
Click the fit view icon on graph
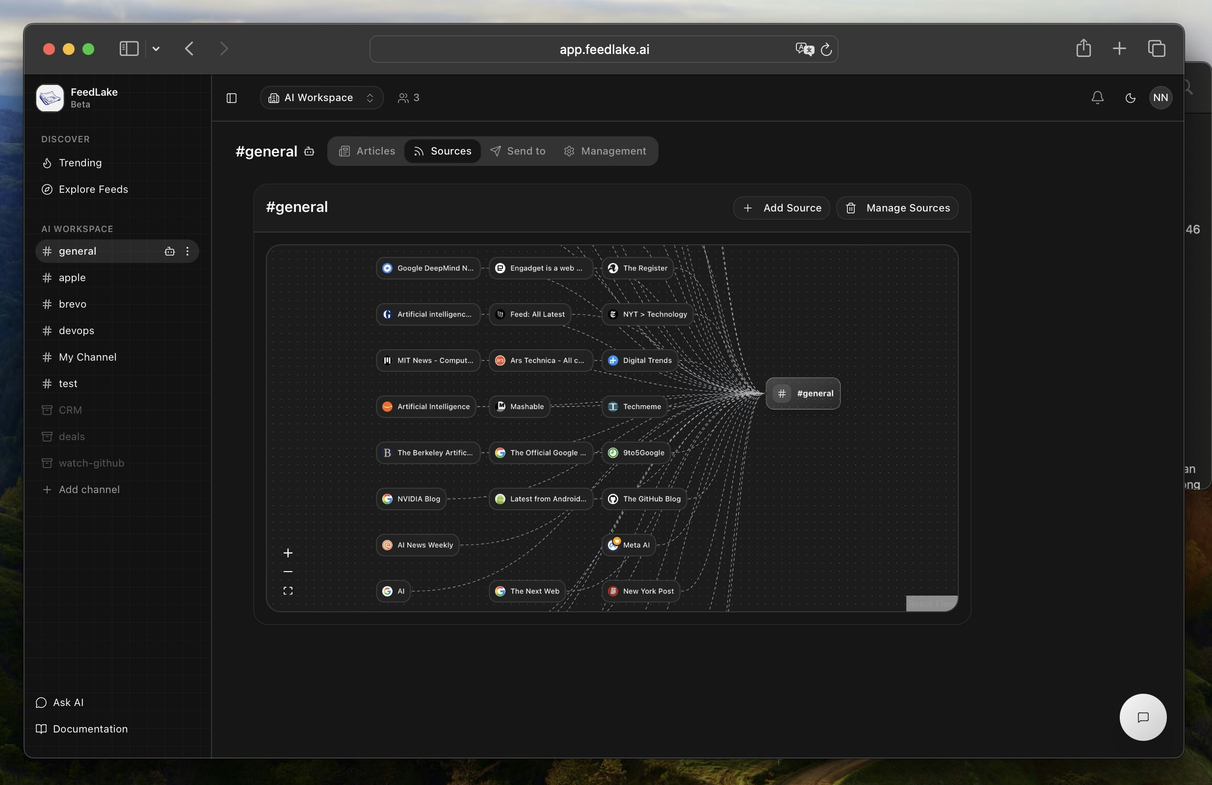coord(288,591)
